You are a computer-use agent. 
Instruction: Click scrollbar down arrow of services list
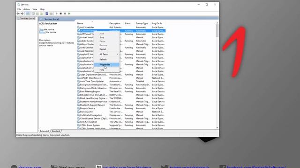(217, 127)
